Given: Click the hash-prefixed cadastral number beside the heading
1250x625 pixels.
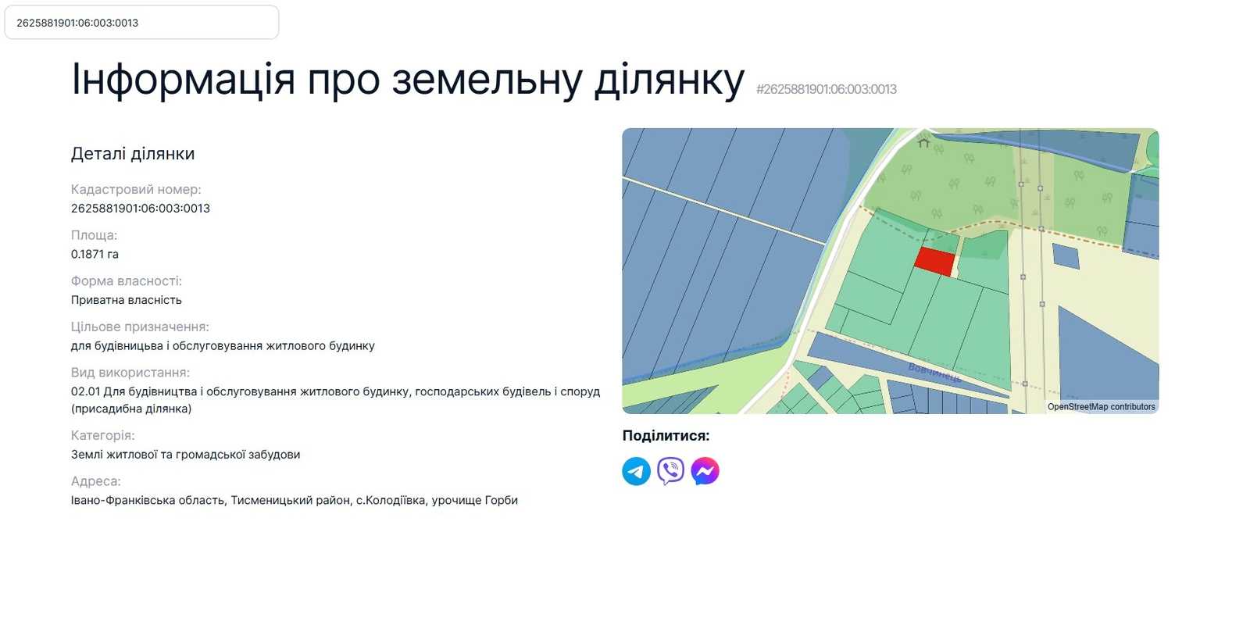Looking at the screenshot, I should pos(827,89).
